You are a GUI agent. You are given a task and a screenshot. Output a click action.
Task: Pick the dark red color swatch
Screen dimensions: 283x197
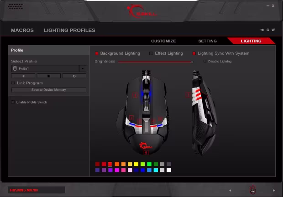tap(97, 164)
